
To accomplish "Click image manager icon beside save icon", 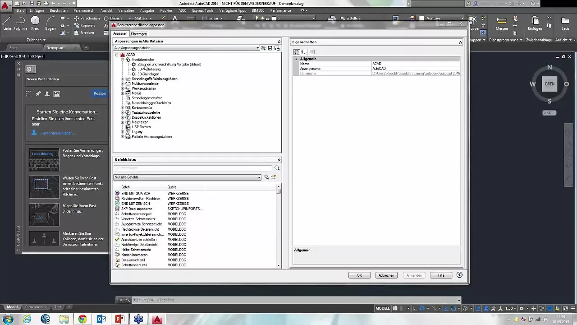I will [x=277, y=48].
